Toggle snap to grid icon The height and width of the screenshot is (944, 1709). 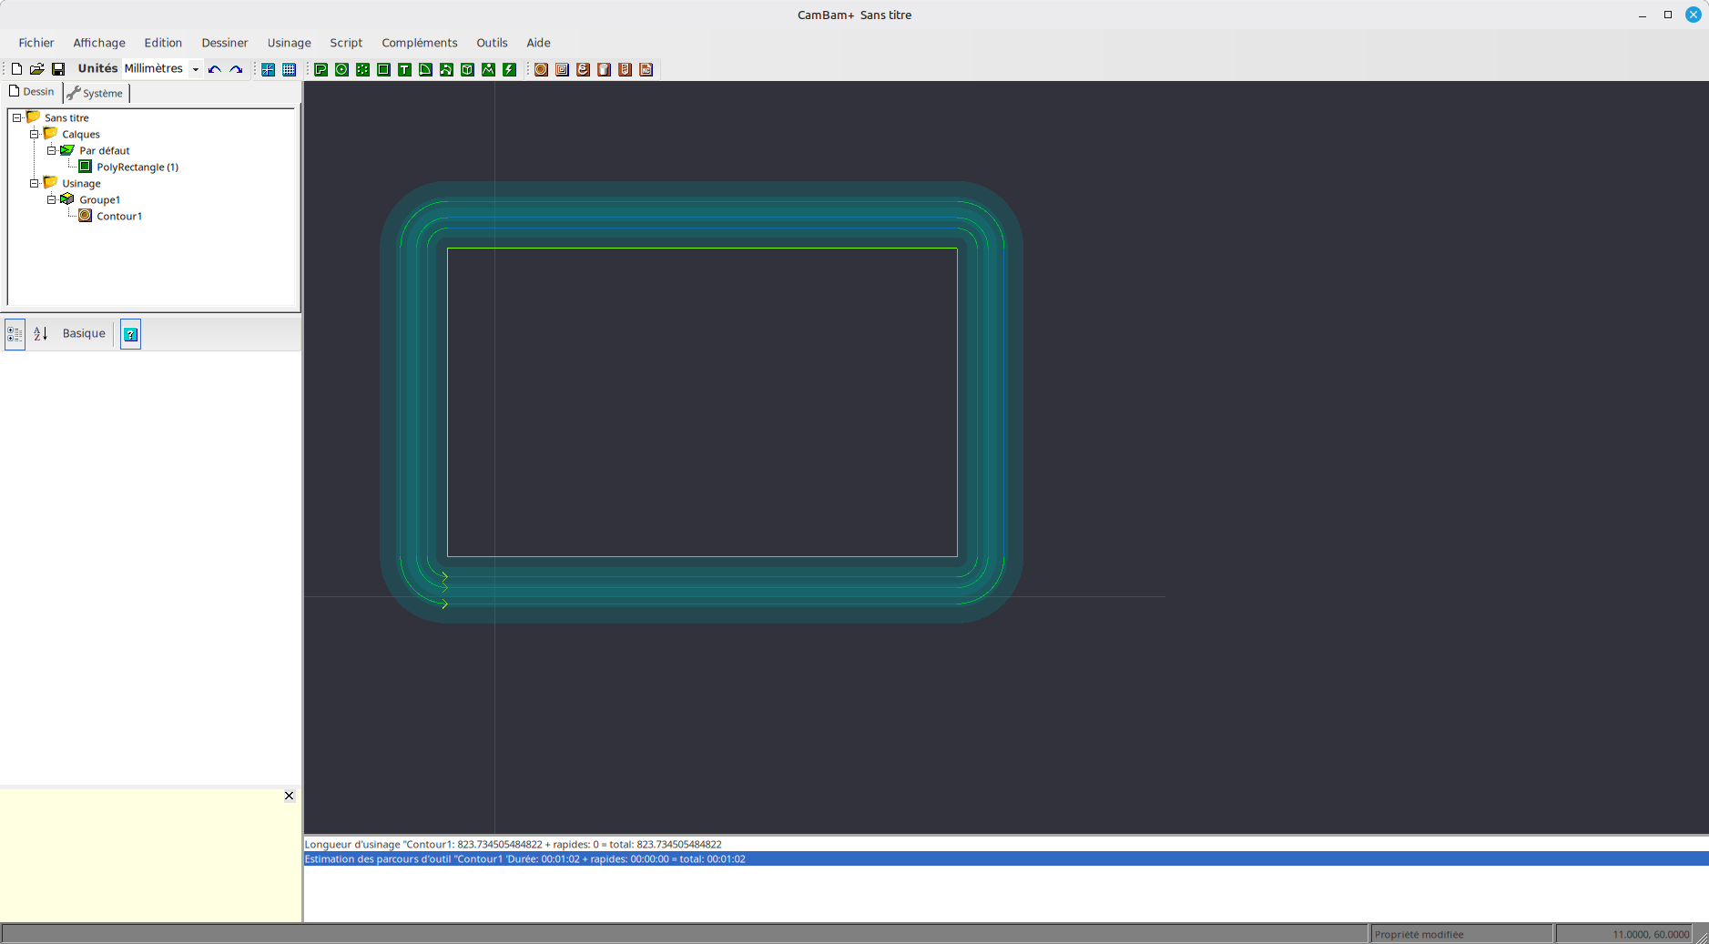[x=269, y=69]
